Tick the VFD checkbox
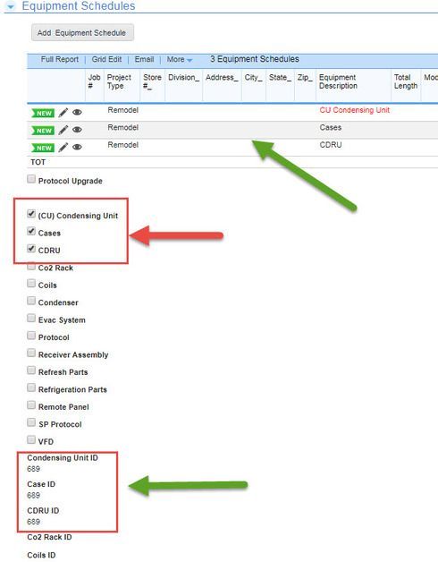Image resolution: width=438 pixels, height=562 pixels. (31, 439)
